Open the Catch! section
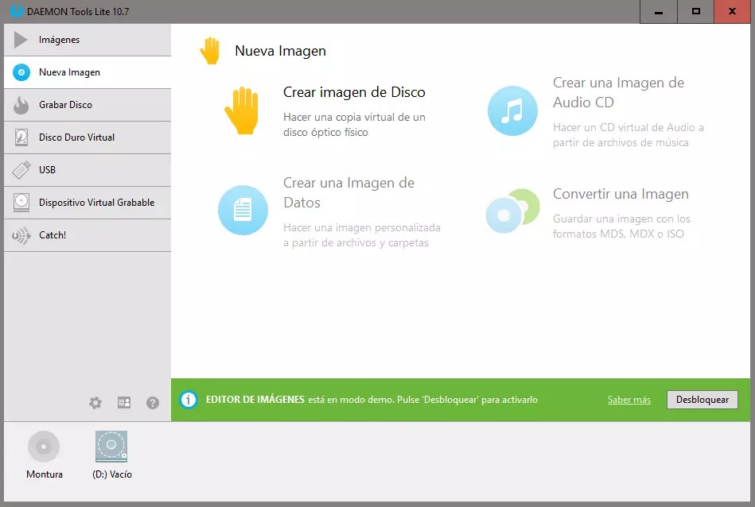Viewport: 755px width, 507px height. tap(88, 235)
